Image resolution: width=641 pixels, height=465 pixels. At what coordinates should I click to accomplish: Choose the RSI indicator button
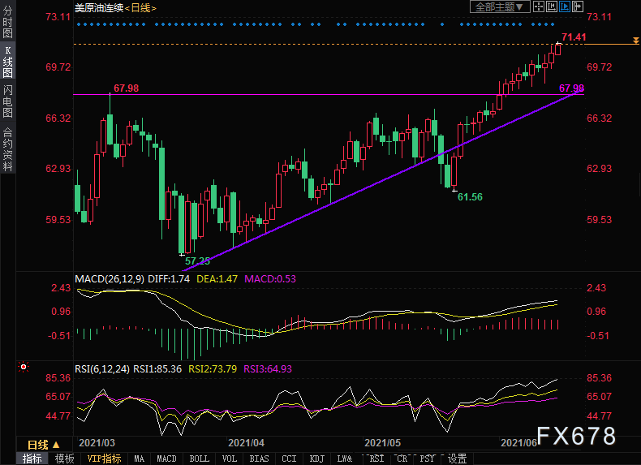click(376, 459)
